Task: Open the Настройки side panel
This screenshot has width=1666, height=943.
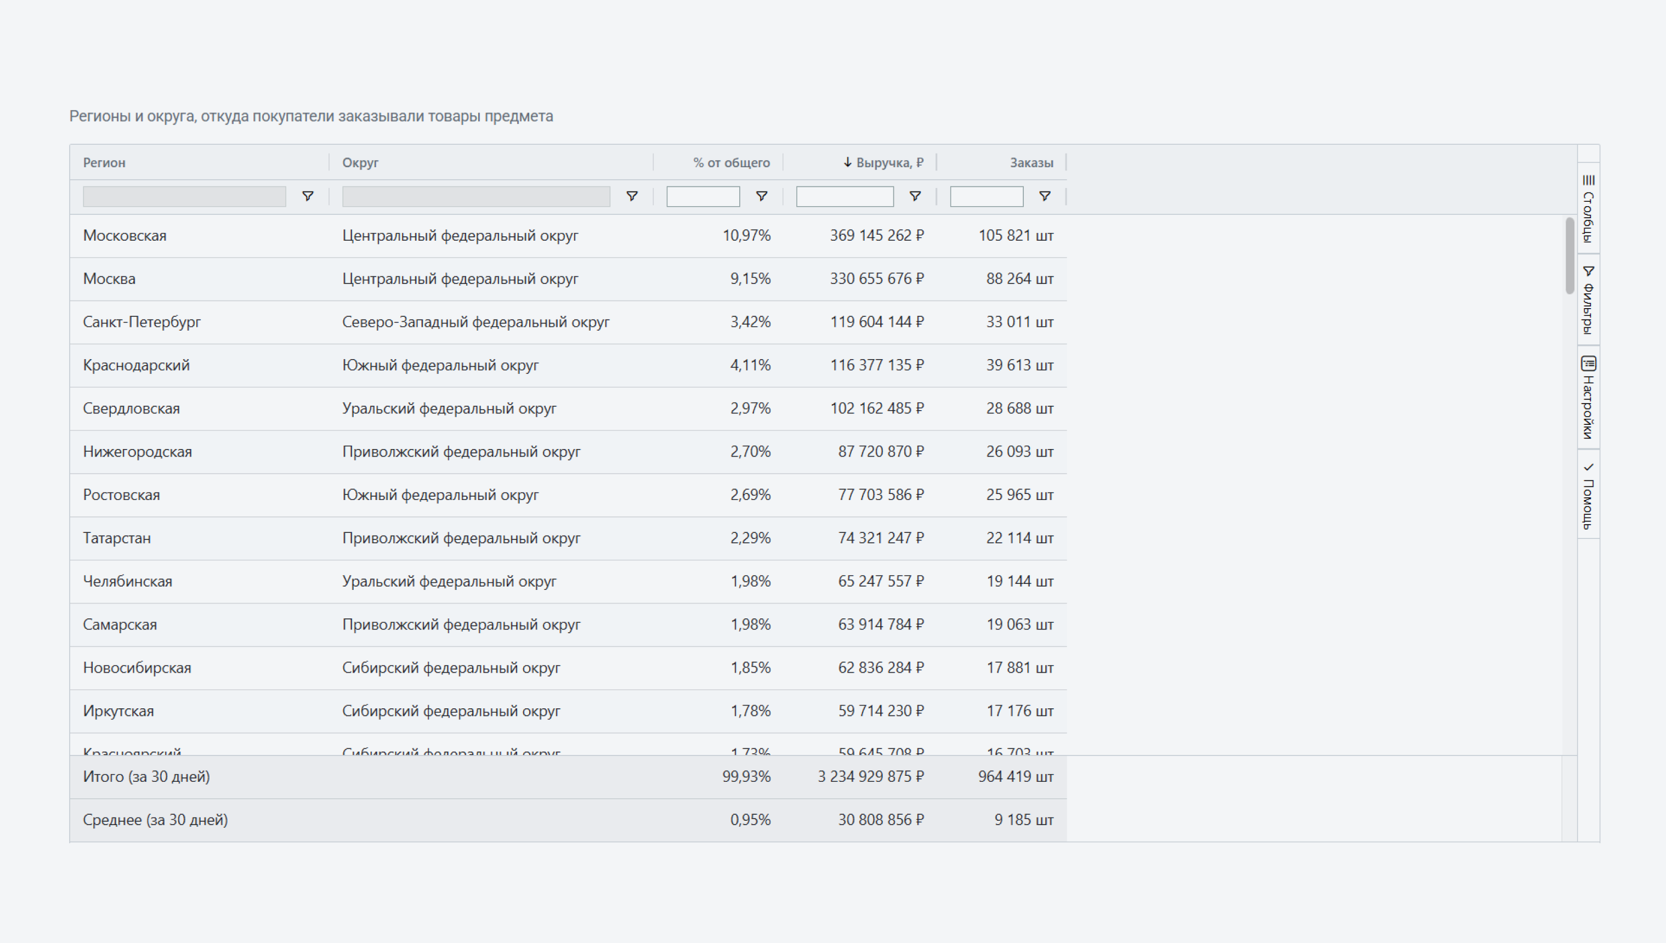Action: coord(1588,397)
